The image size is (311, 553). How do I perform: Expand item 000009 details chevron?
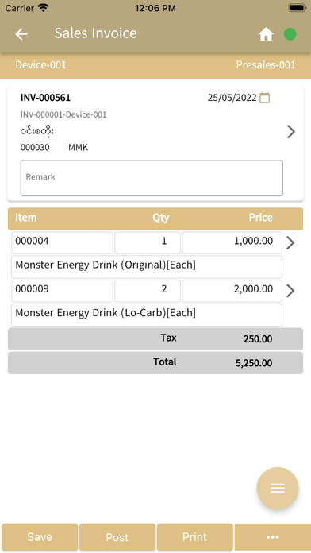pyautogui.click(x=290, y=291)
